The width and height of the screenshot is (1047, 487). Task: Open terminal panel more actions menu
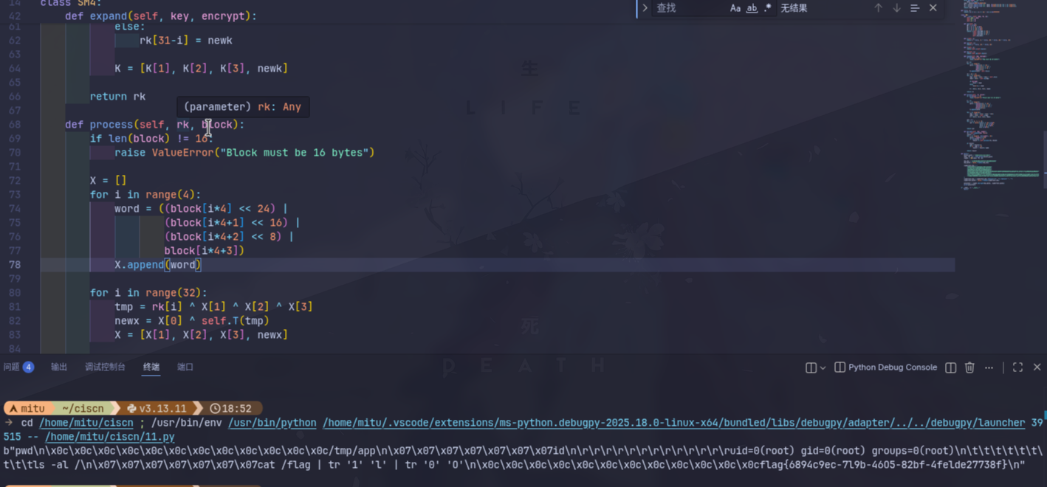pos(989,367)
